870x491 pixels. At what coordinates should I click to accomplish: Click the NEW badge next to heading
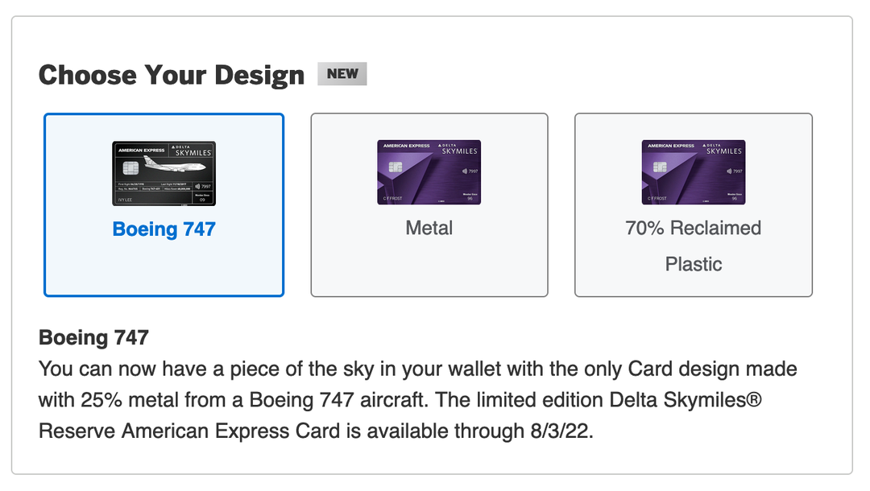click(x=342, y=73)
